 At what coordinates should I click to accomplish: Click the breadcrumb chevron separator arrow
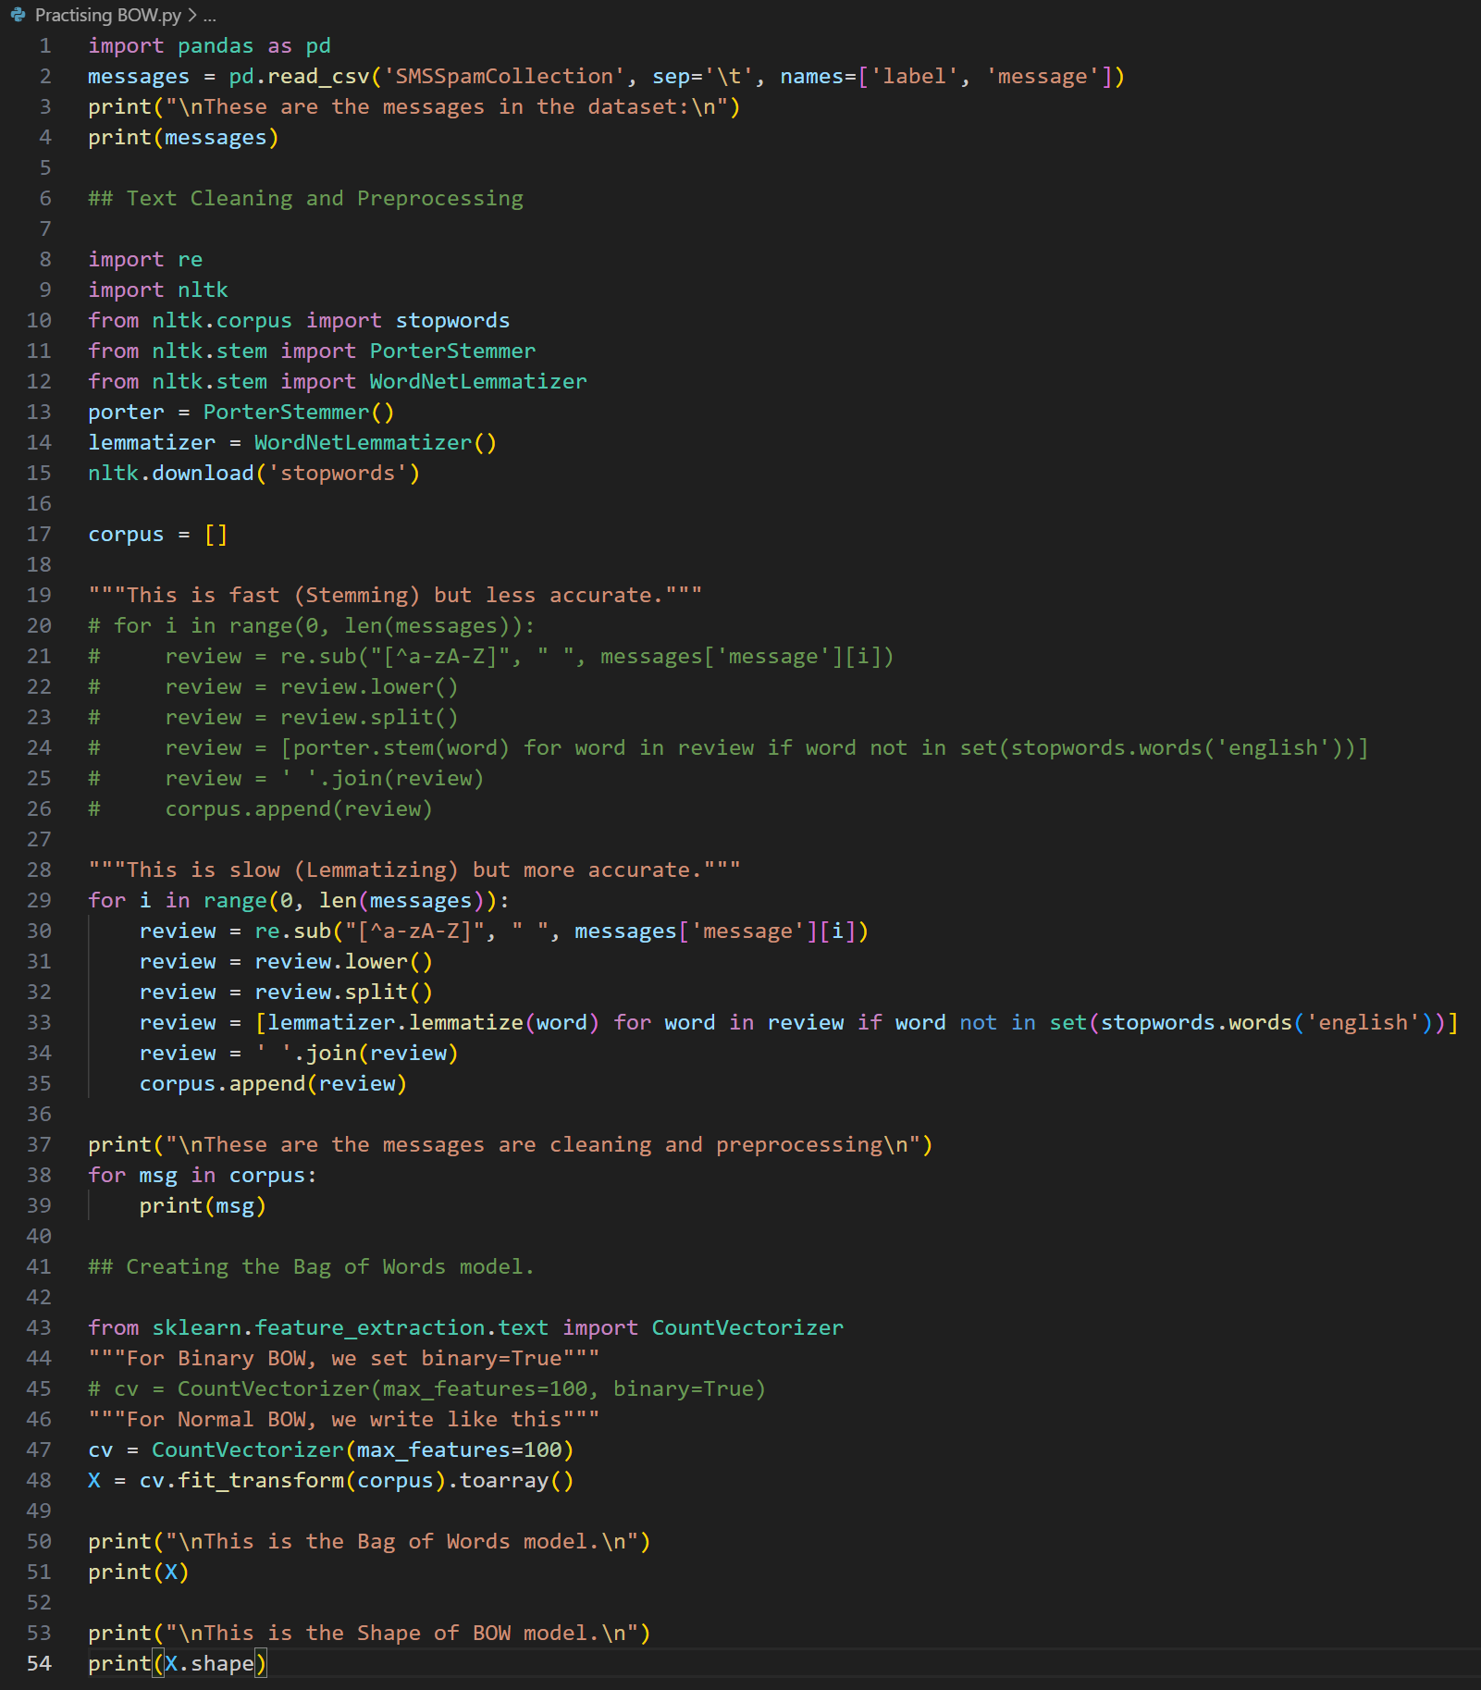pos(192,15)
